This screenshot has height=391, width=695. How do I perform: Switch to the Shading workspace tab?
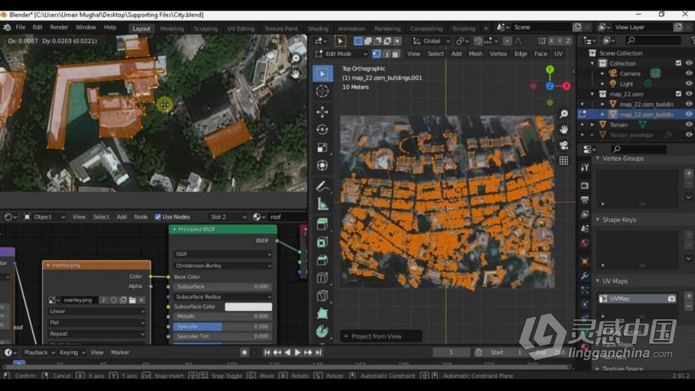pyautogui.click(x=318, y=28)
